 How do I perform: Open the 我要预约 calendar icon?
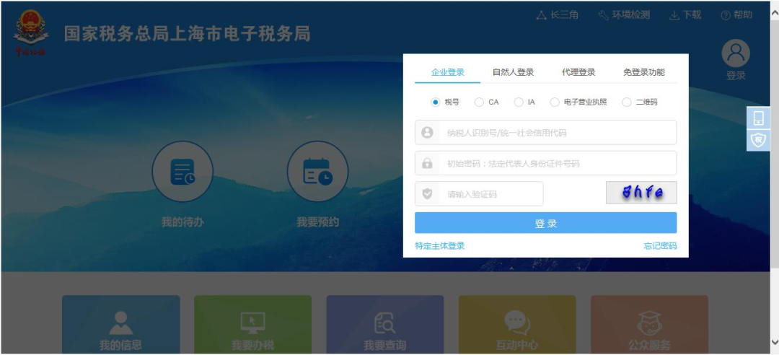pos(317,172)
